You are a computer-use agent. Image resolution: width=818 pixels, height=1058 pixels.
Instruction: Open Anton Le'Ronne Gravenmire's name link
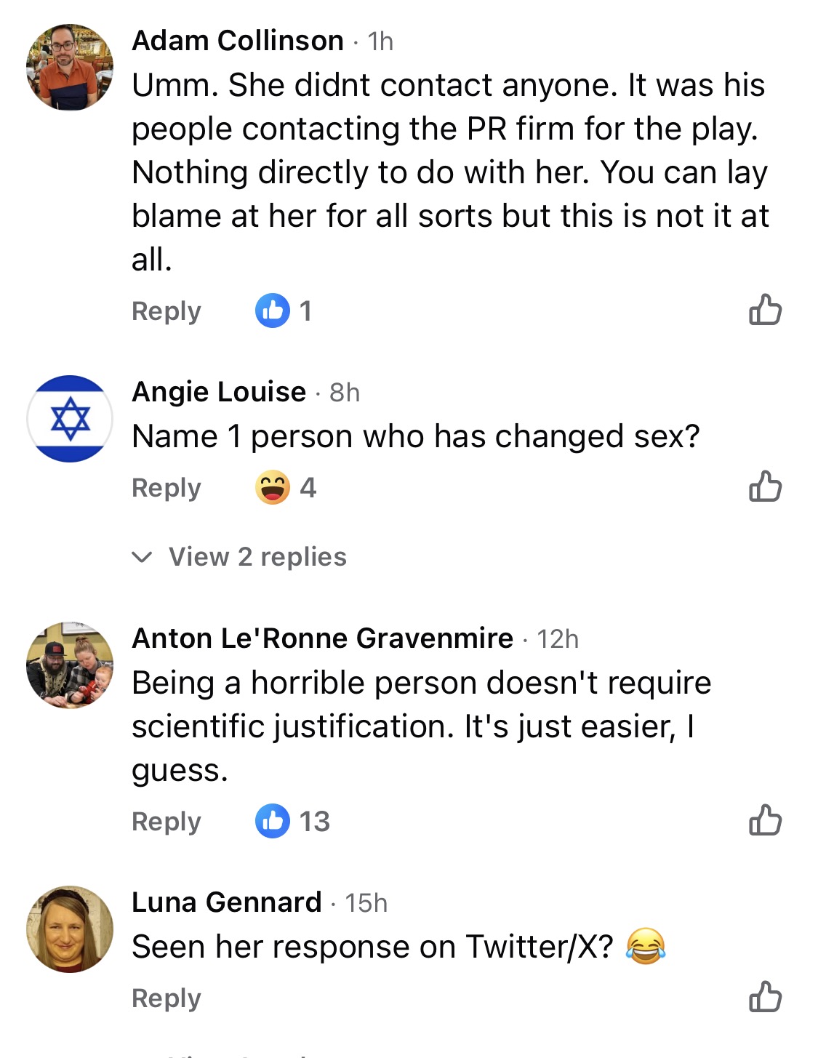point(323,638)
